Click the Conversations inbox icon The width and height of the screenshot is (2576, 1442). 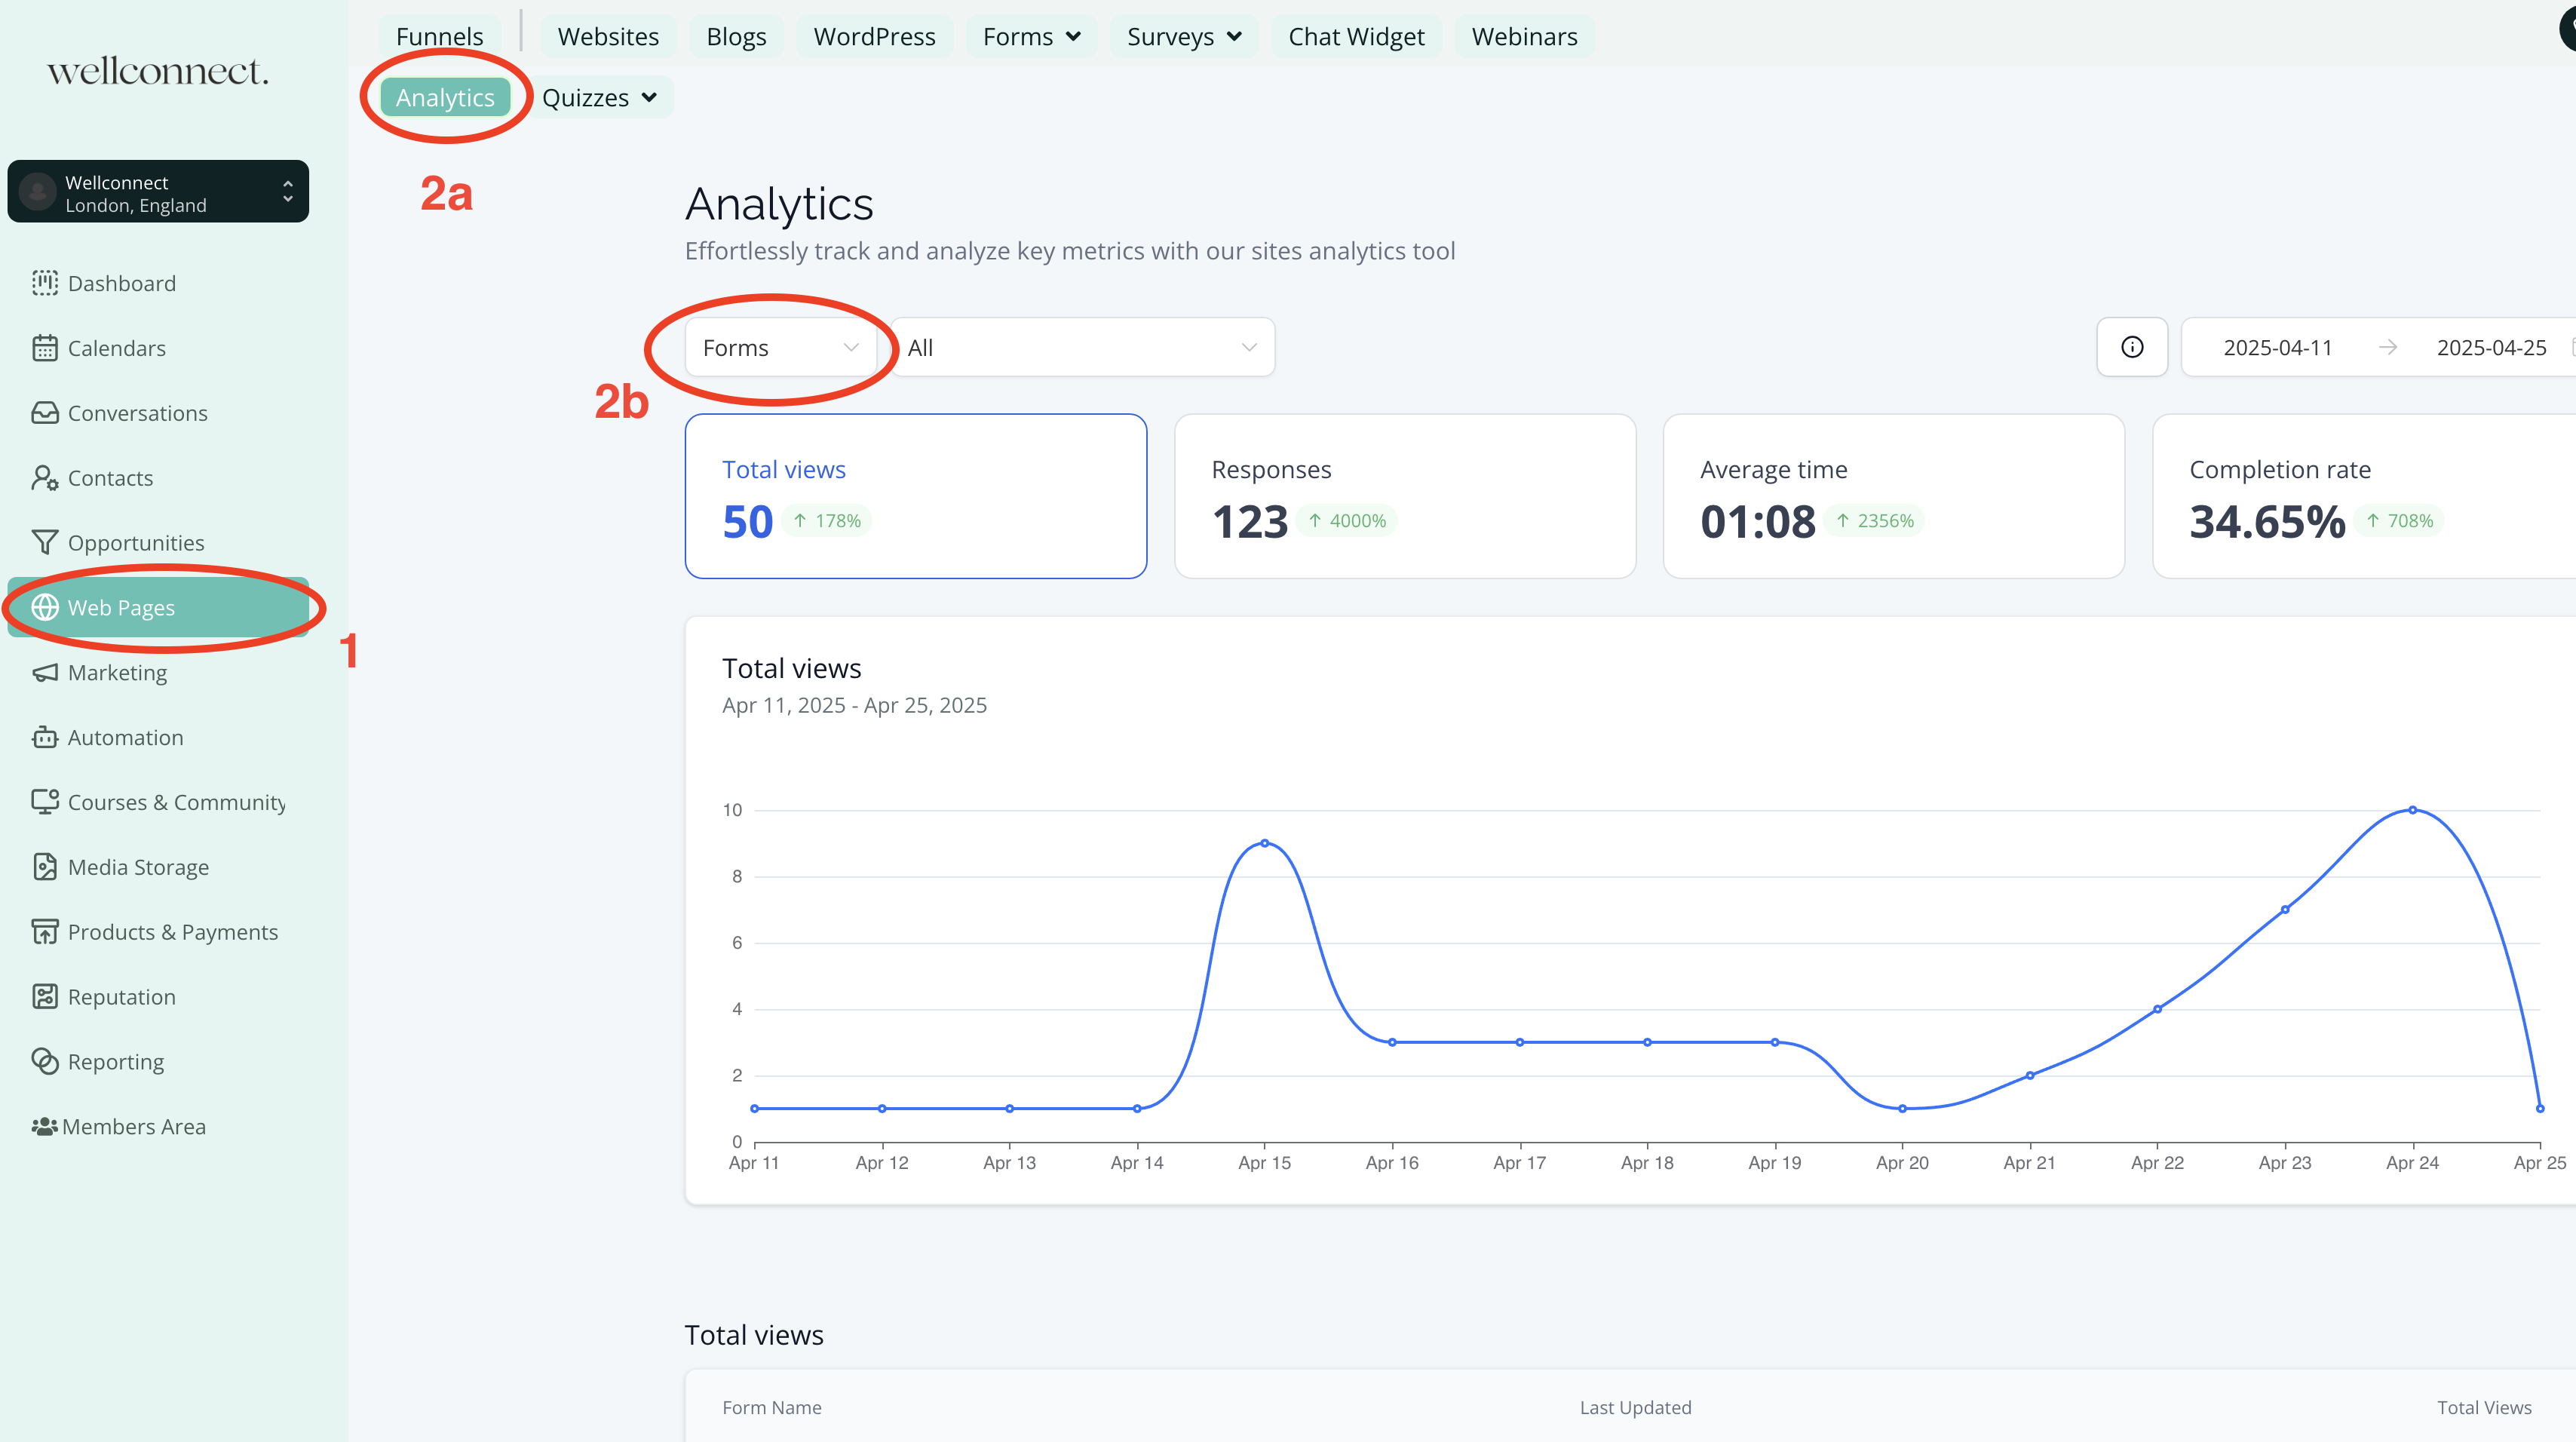[x=44, y=413]
